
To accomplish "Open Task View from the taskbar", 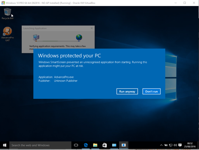I will tap(76, 145).
